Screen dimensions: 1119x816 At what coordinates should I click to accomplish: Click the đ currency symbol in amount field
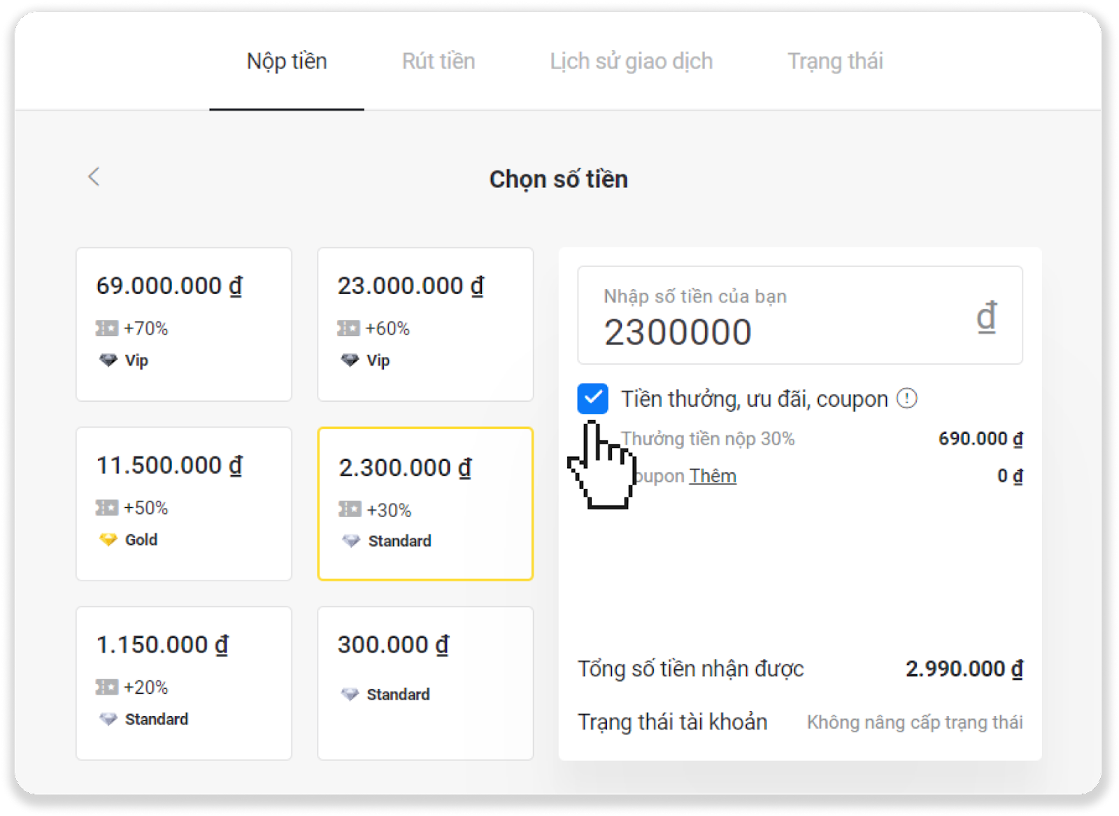[x=986, y=316]
